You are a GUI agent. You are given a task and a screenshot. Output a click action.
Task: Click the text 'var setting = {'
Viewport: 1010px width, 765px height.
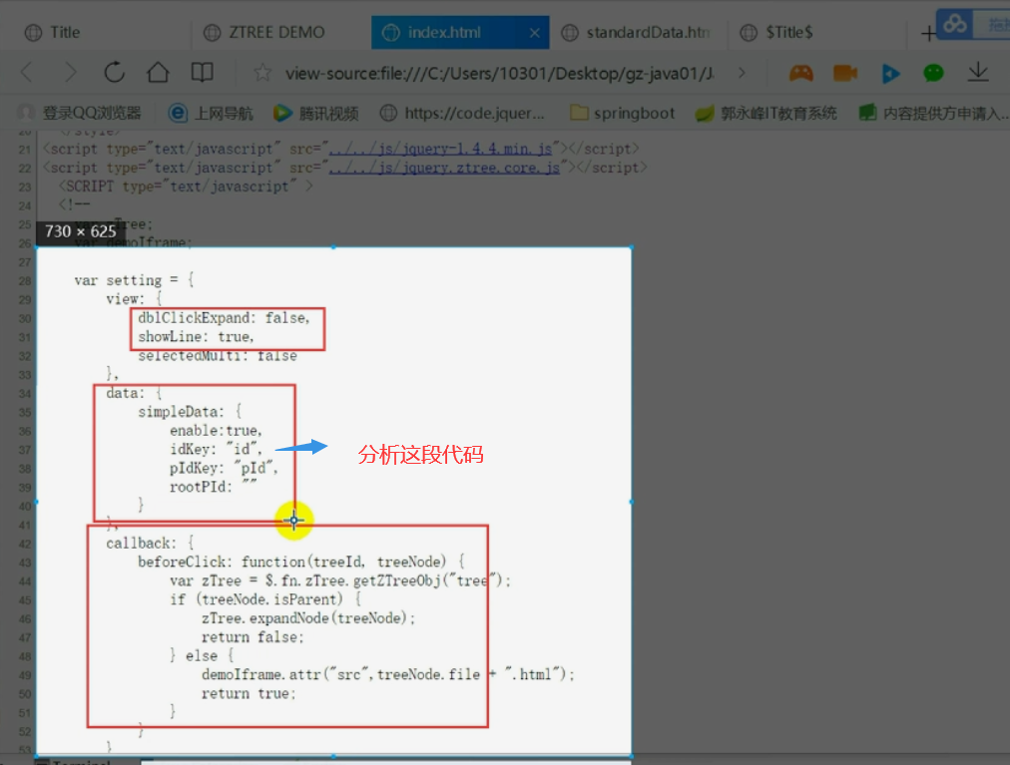pyautogui.click(x=134, y=280)
